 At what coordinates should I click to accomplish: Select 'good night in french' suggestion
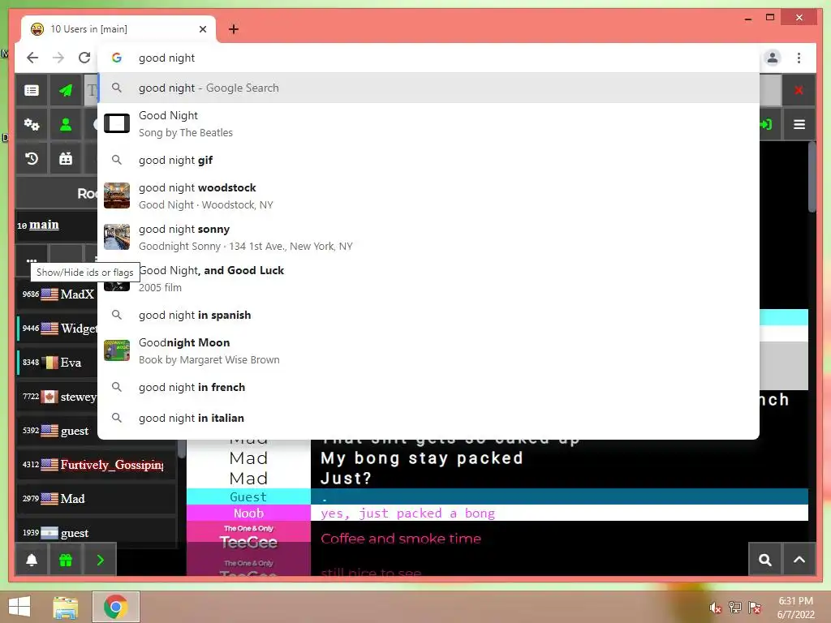428,387
